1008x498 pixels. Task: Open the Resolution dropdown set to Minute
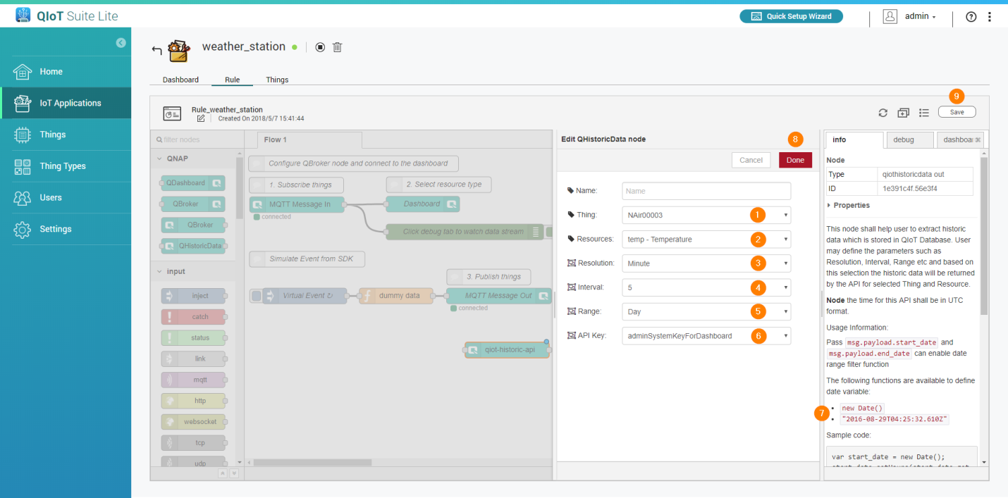tap(706, 263)
